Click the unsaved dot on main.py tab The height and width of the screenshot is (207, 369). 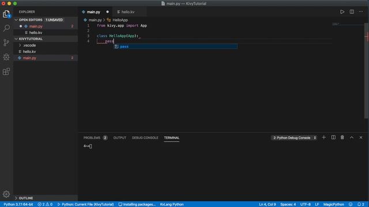pyautogui.click(x=108, y=11)
